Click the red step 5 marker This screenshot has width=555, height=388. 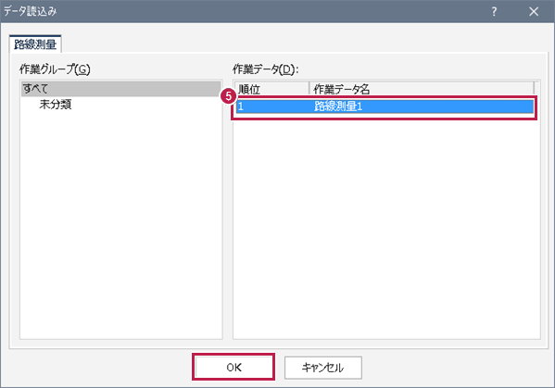tap(228, 96)
